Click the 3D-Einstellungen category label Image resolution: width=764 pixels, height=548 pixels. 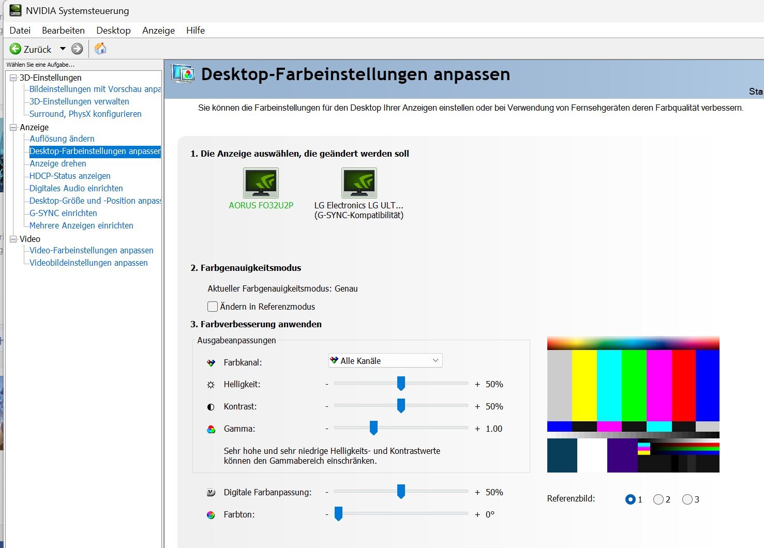click(x=51, y=78)
